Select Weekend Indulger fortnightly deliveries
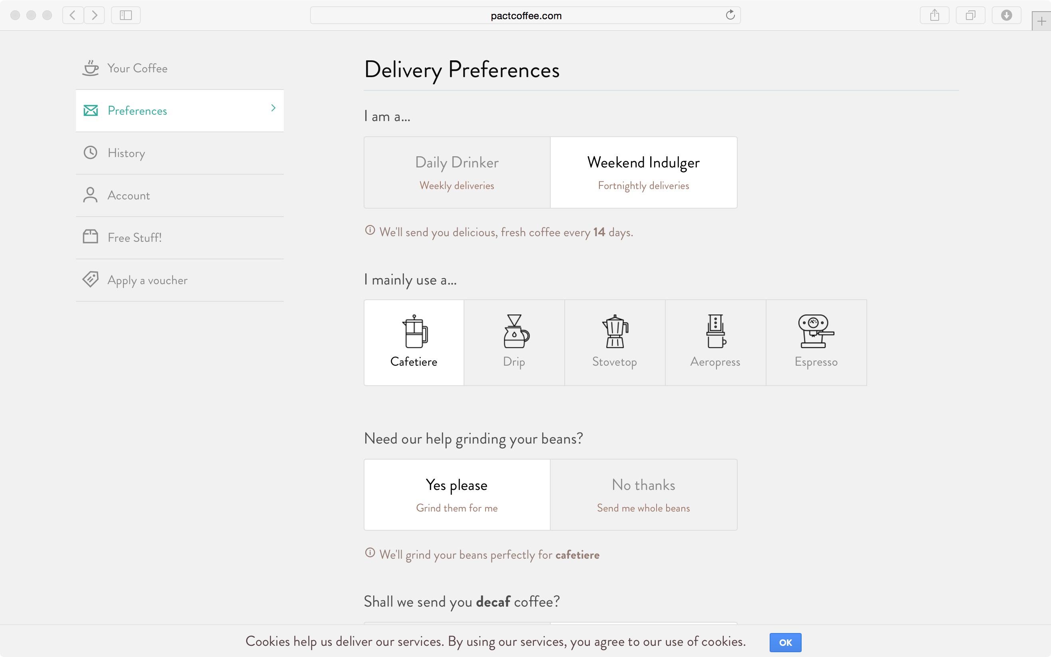Image resolution: width=1051 pixels, height=657 pixels. tap(643, 173)
